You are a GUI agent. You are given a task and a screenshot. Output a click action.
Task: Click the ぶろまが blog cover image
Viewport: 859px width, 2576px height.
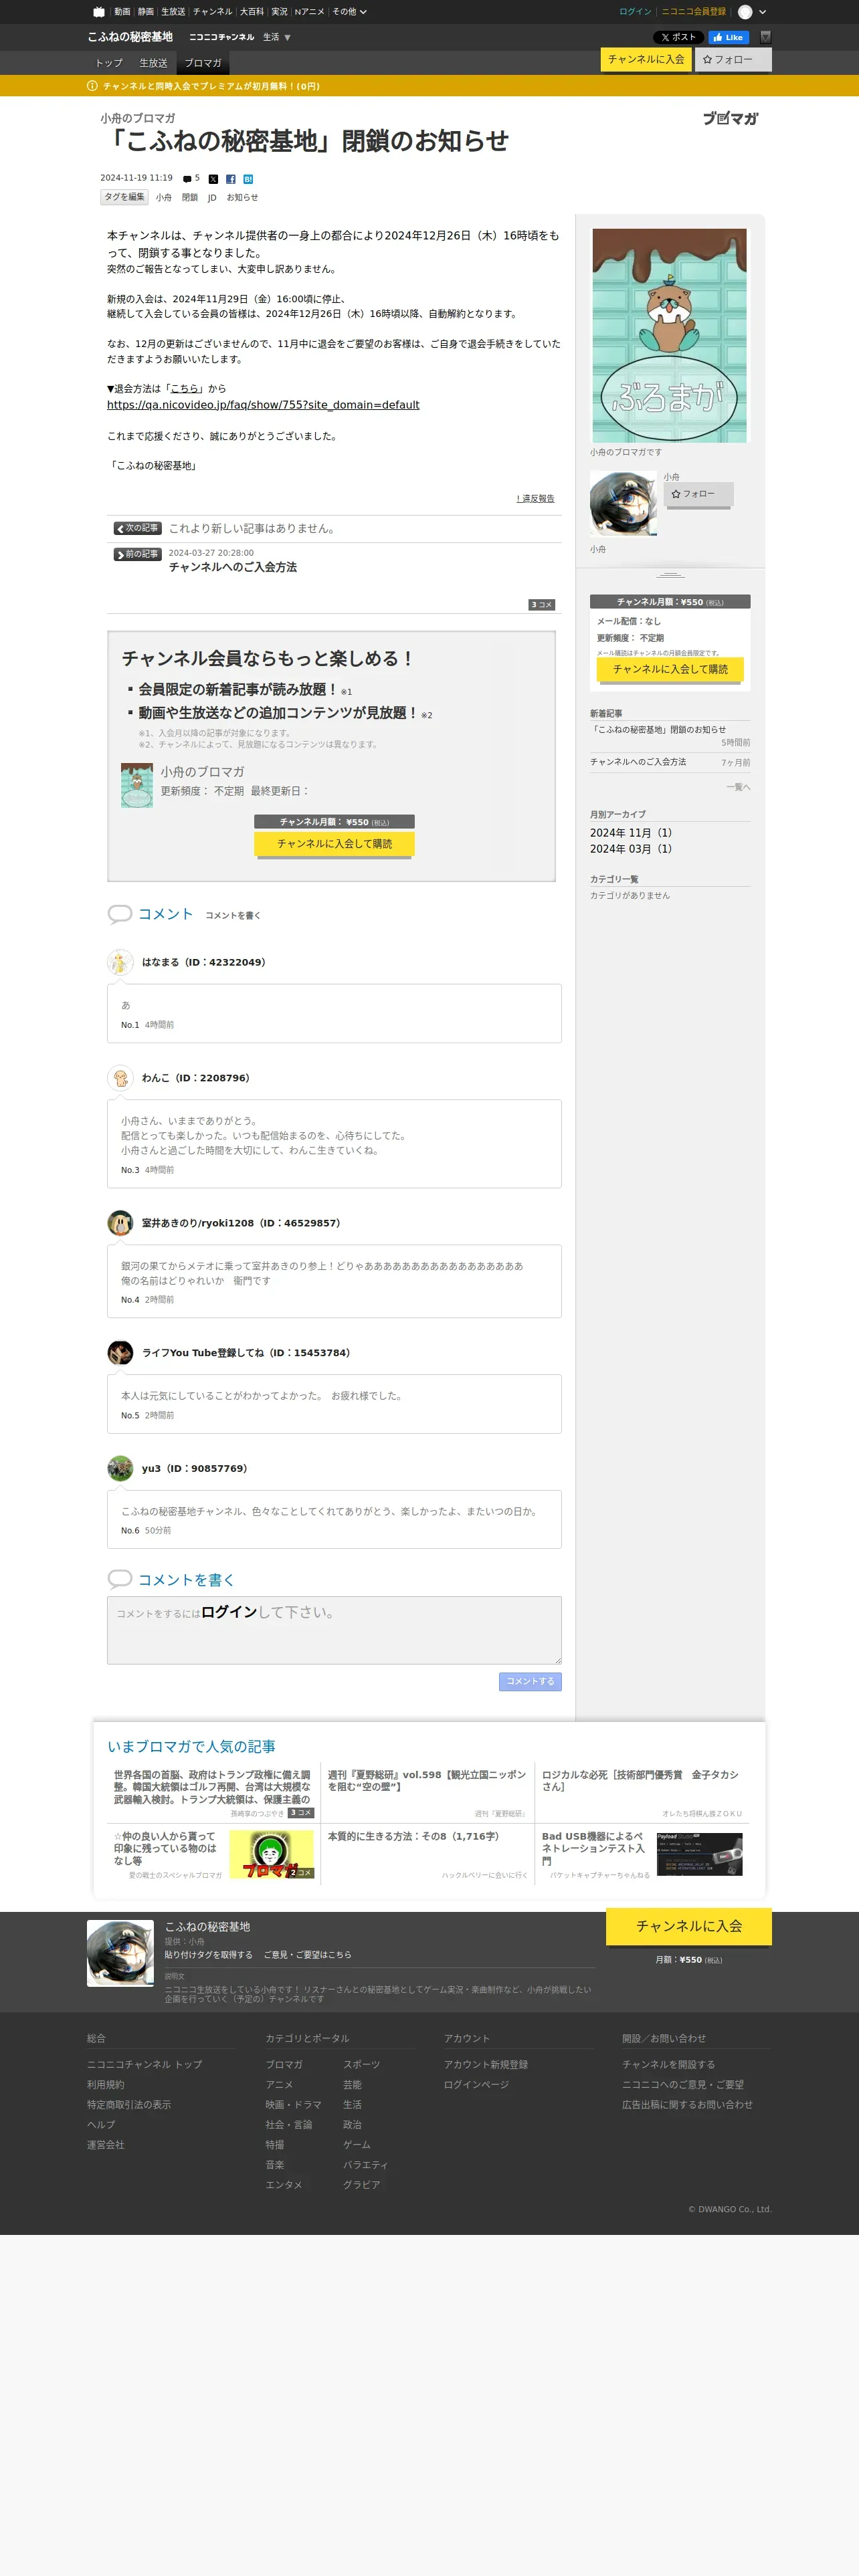tap(669, 335)
